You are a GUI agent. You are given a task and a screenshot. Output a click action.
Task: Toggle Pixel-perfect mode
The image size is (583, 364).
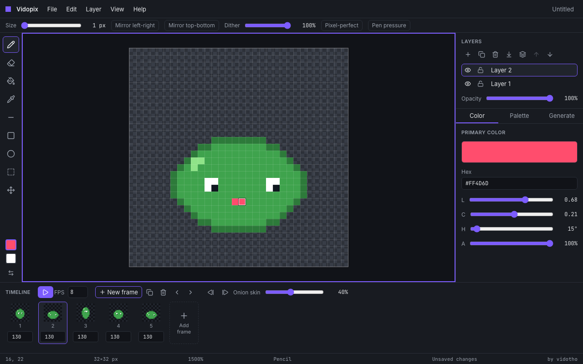(342, 25)
